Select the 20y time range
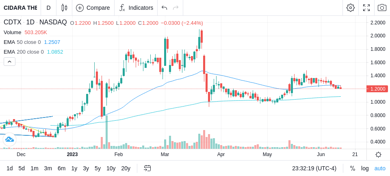Image resolution: width=390 pixels, height=176 pixels. click(126, 169)
